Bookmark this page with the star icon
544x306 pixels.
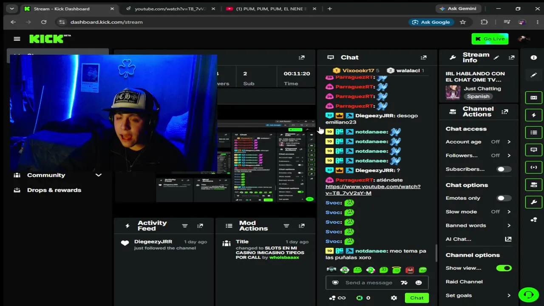pos(463,22)
